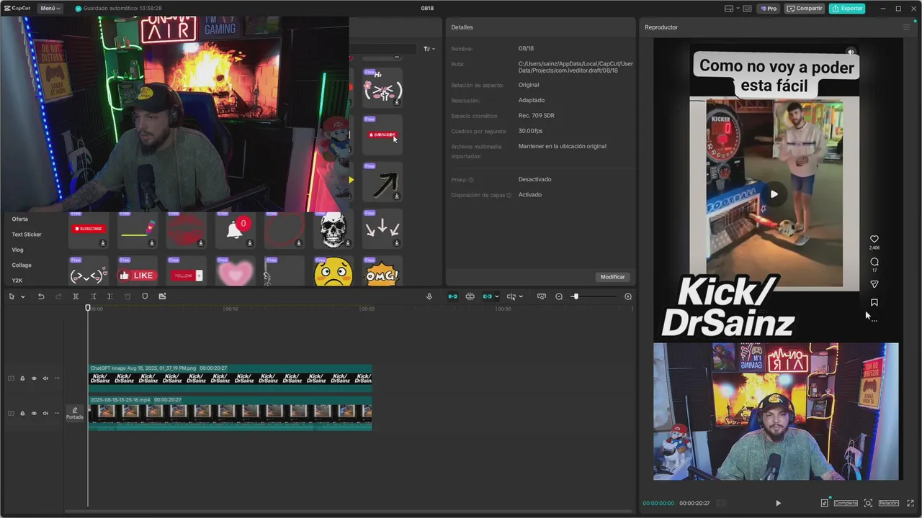The height and width of the screenshot is (518, 922).
Task: Select the 2025-08-18-13-25-16.mp4 clip
Action: click(230, 413)
